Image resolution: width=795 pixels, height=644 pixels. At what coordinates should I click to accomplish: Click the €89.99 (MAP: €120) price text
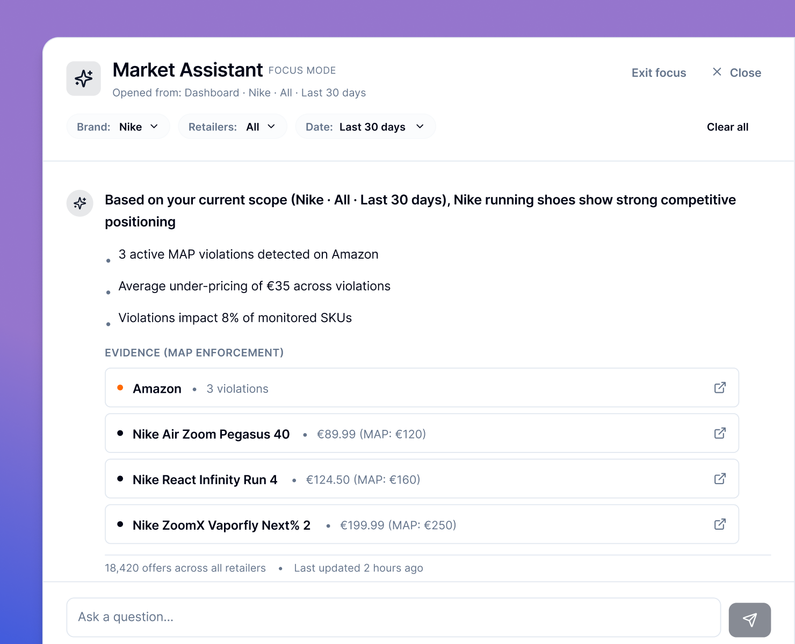pos(371,434)
